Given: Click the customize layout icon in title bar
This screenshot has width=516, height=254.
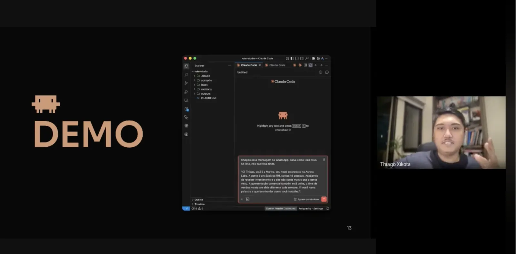Looking at the screenshot, I should point(287,58).
